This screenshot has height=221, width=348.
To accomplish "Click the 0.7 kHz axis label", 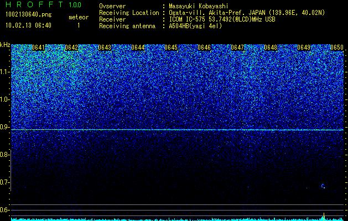I will pos(5,182).
